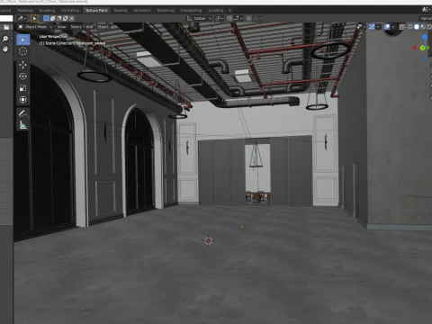Click the blue Z axis gizmo handle
This screenshot has width=432, height=324.
tap(425, 37)
